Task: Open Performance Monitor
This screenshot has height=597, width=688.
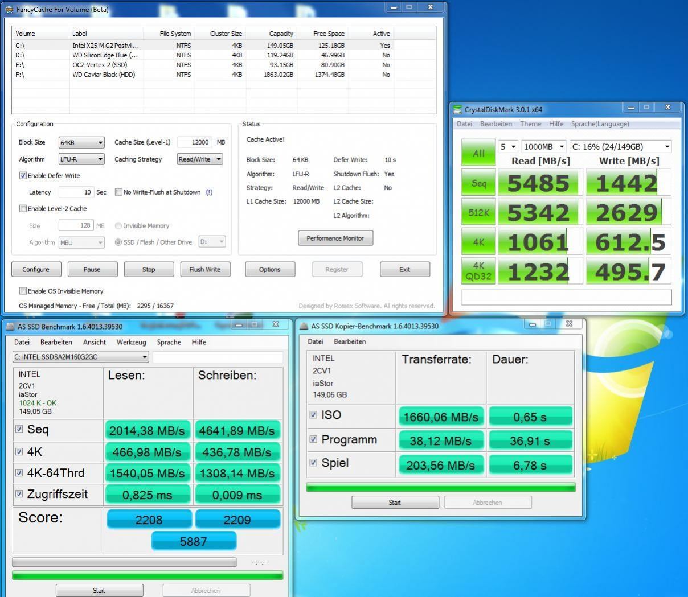Action: [x=335, y=238]
